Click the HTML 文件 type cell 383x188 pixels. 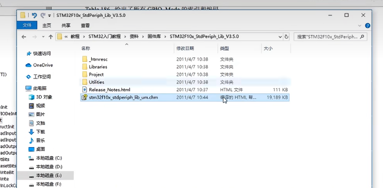tap(231, 90)
